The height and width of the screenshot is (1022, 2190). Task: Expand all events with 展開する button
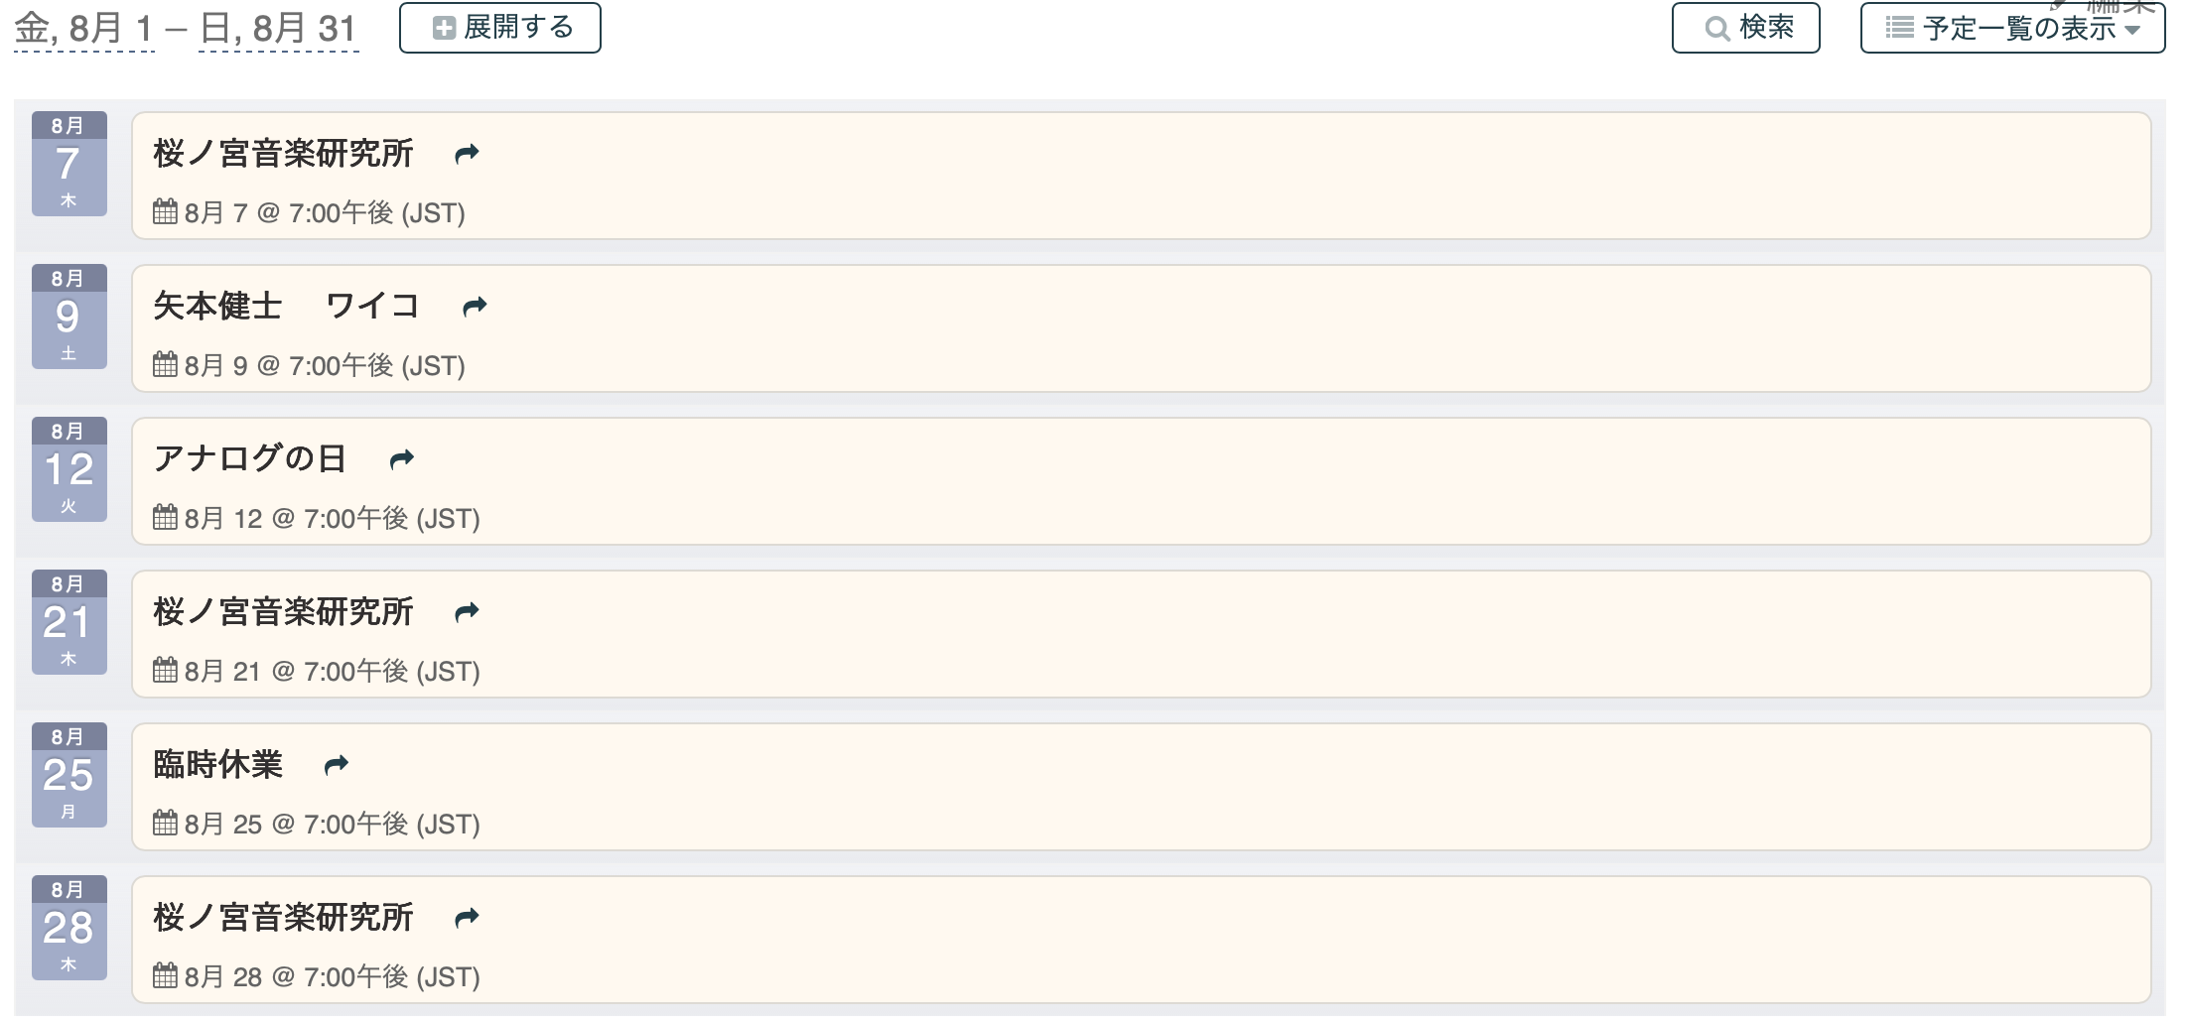coord(500,28)
